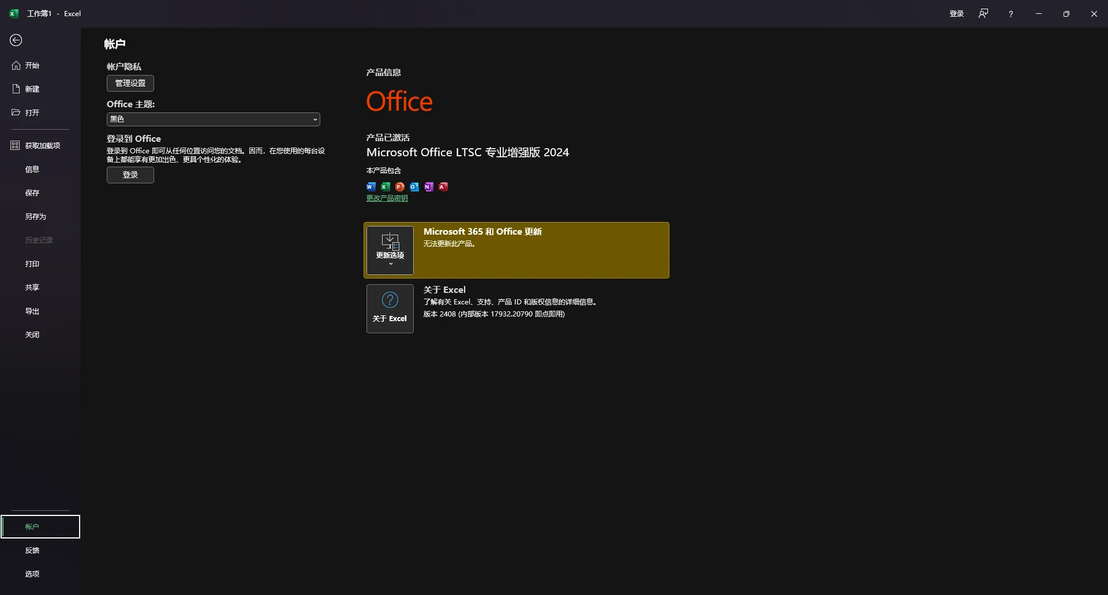Image resolution: width=1108 pixels, height=595 pixels.
Task: Click the new document icon beside 新建
Action: point(16,89)
